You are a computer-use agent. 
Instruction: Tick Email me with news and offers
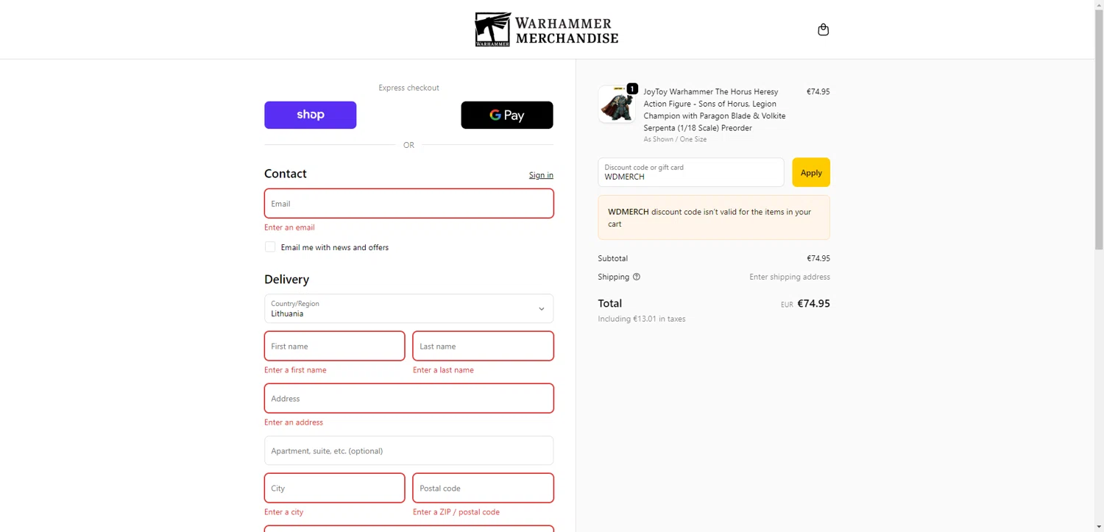tap(270, 247)
